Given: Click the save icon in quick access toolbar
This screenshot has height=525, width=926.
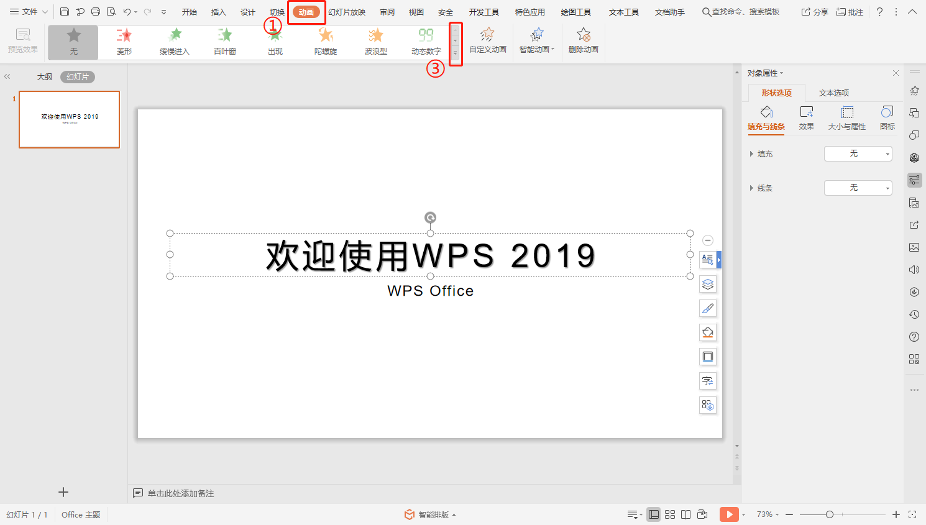Looking at the screenshot, I should pyautogui.click(x=65, y=12).
